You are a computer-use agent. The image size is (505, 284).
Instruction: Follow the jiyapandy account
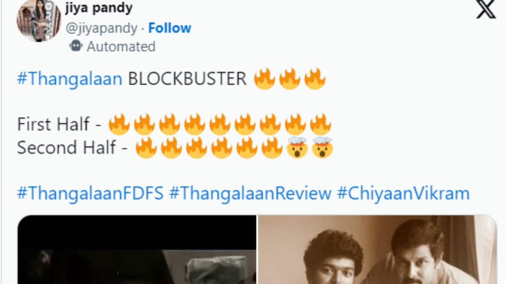(x=170, y=28)
